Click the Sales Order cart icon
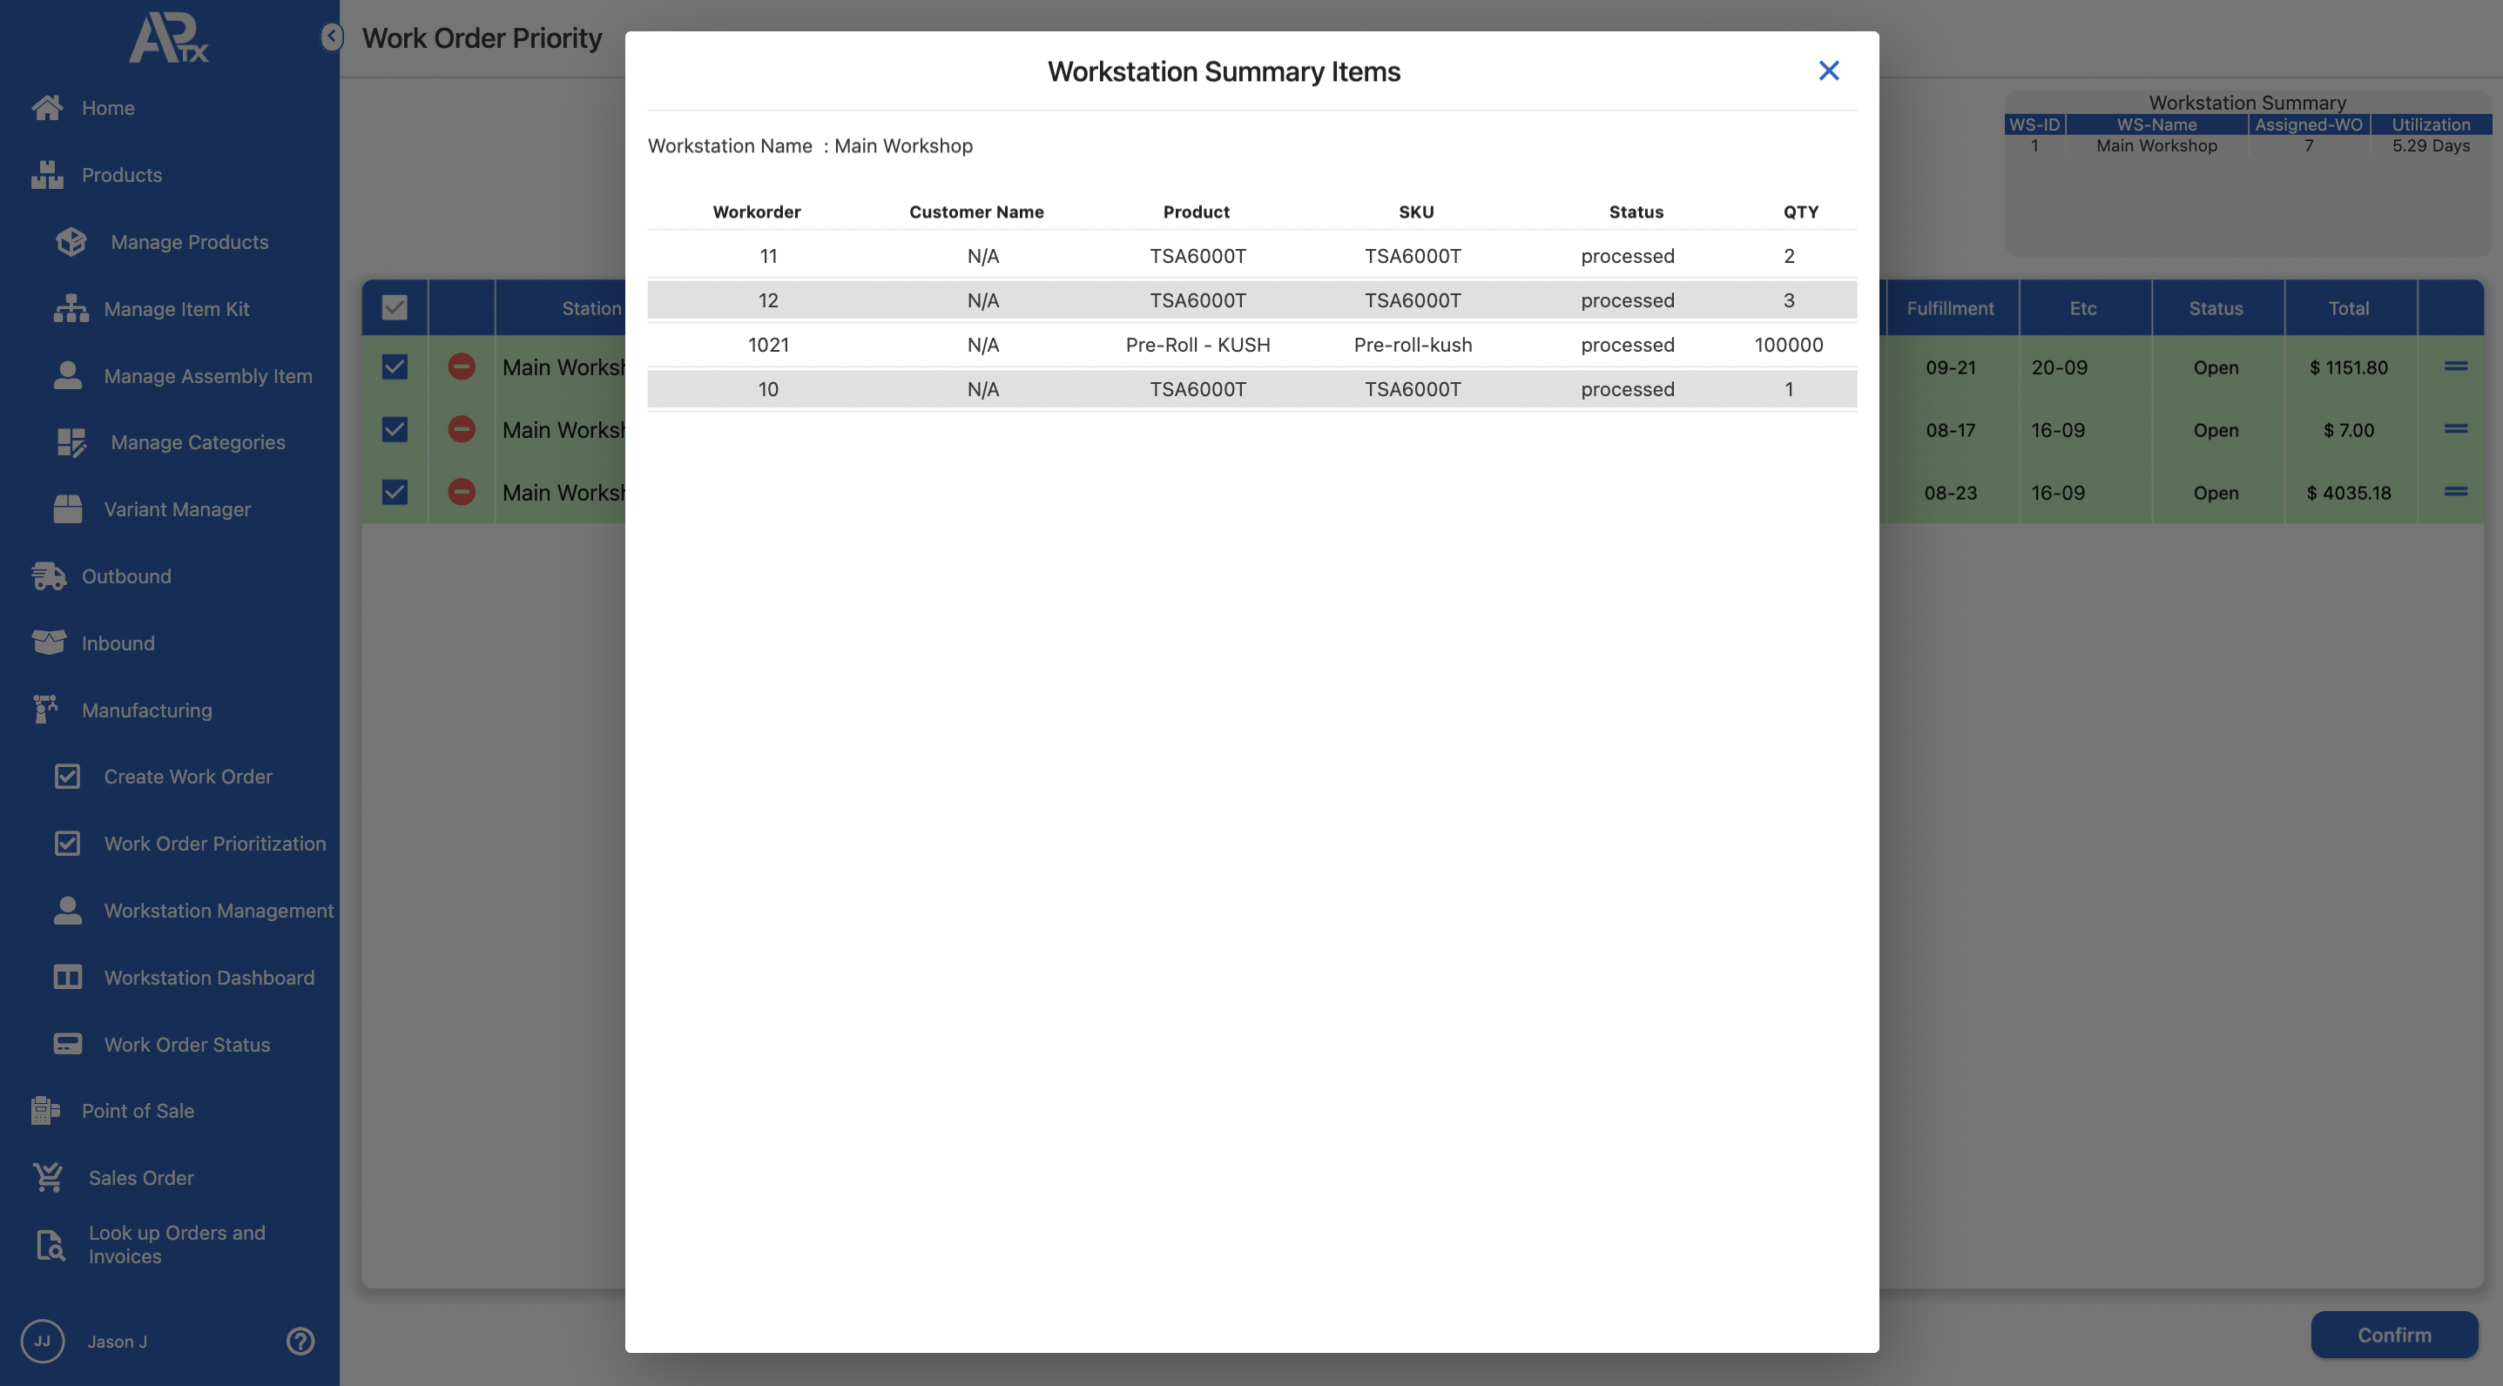The height and width of the screenshot is (1386, 2503). [x=48, y=1177]
